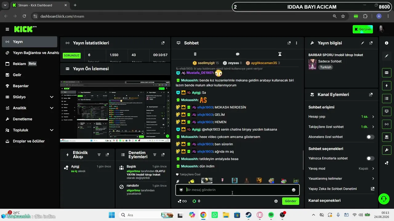Pop out the Kanal Eylemleri panel
Image resolution: width=394 pixels, height=221 pixels.
pos(371,95)
